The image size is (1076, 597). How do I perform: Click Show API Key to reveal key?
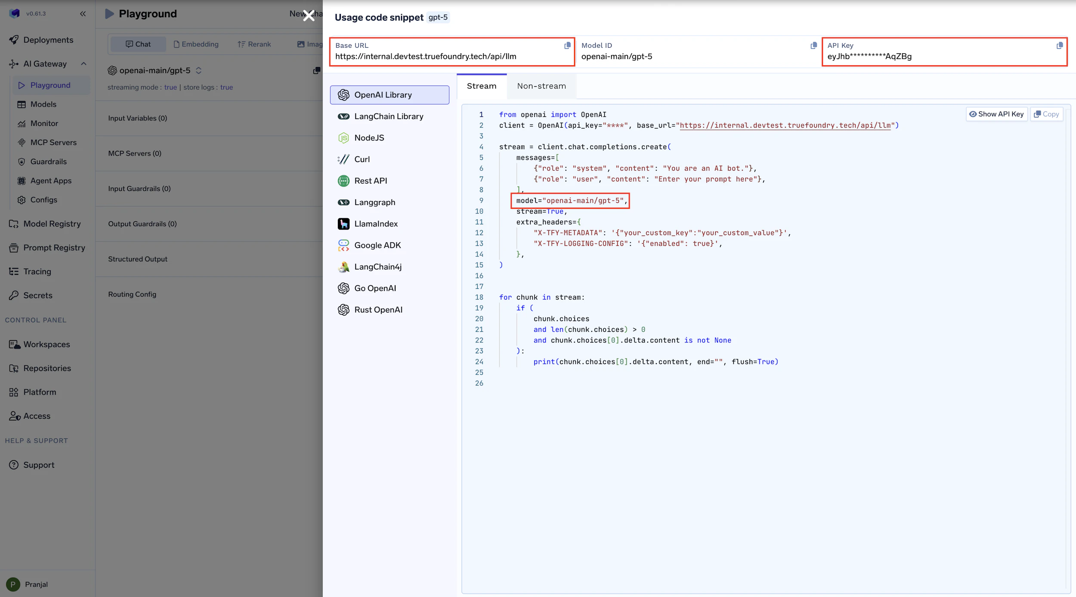pos(996,114)
